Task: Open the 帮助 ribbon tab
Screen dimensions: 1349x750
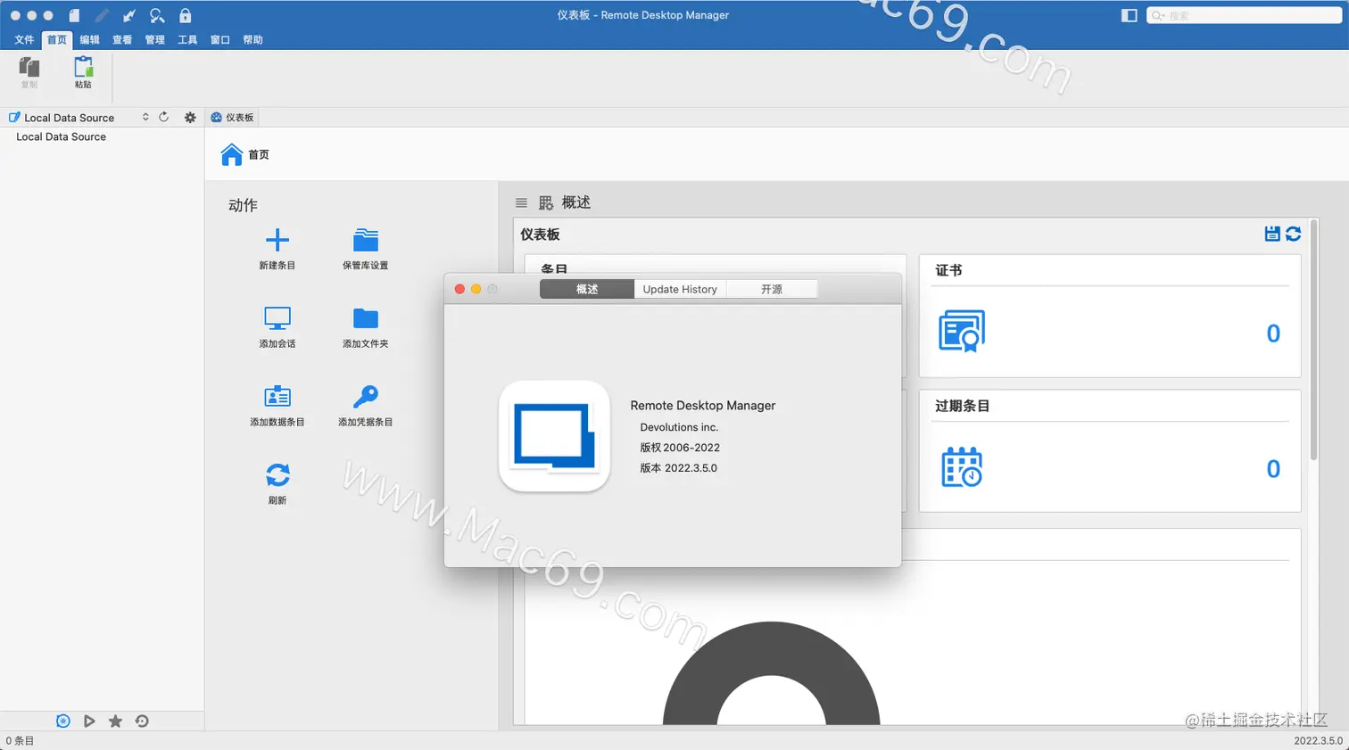Action: (252, 39)
